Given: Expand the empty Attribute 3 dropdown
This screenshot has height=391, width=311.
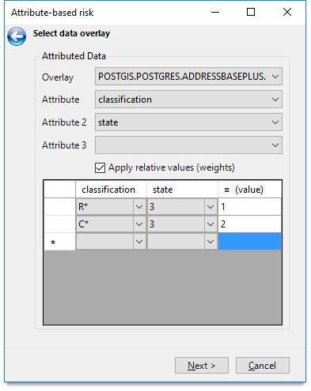Looking at the screenshot, I should [188, 145].
